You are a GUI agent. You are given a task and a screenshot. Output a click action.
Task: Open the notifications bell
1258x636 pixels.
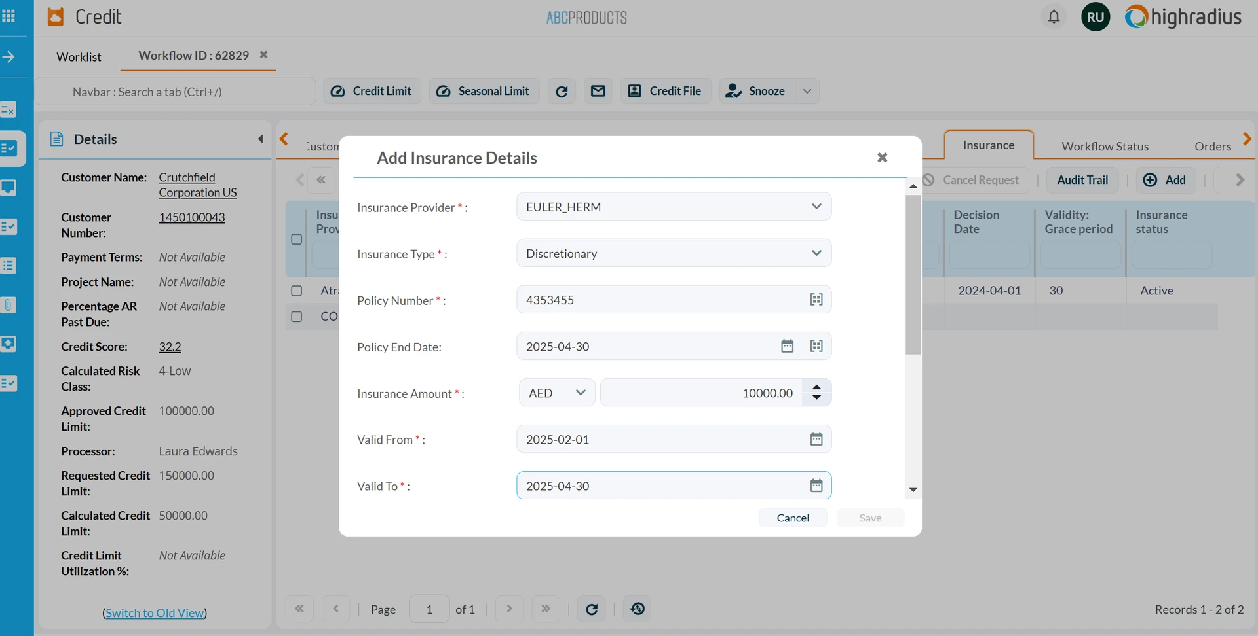point(1054,16)
